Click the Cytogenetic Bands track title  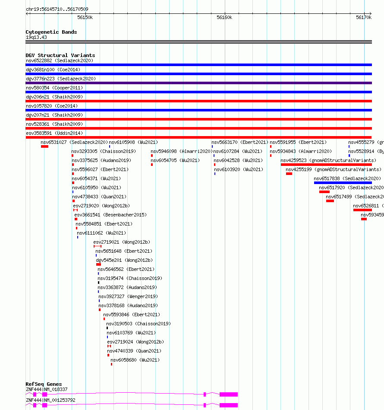pyautogui.click(x=51, y=32)
